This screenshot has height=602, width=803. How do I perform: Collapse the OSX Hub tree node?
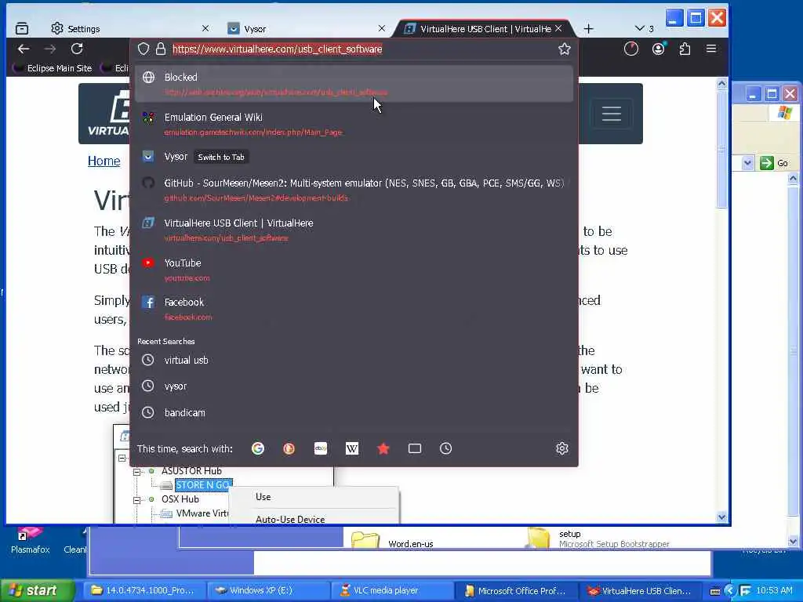click(136, 500)
